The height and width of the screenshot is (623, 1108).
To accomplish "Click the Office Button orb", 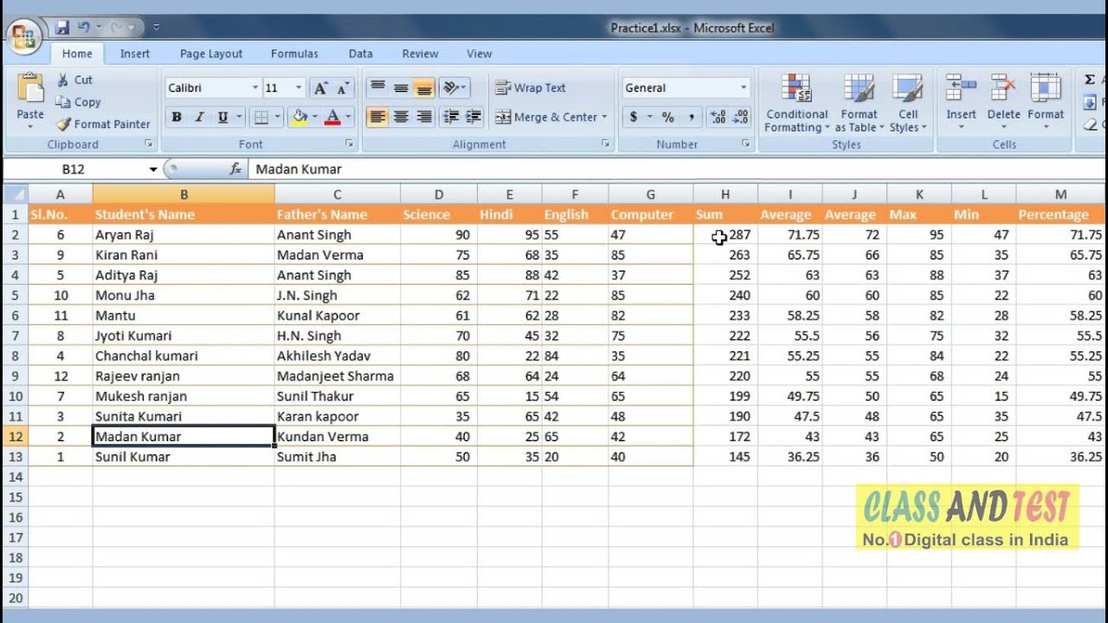I will pyautogui.click(x=24, y=36).
